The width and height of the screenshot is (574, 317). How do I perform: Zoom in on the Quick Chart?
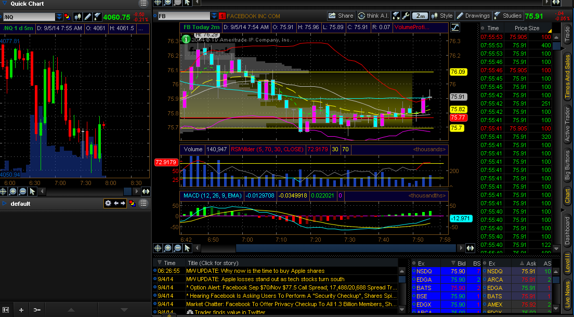point(13,191)
